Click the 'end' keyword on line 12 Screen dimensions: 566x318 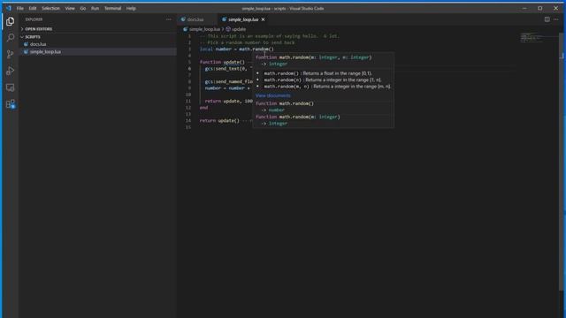203,108
